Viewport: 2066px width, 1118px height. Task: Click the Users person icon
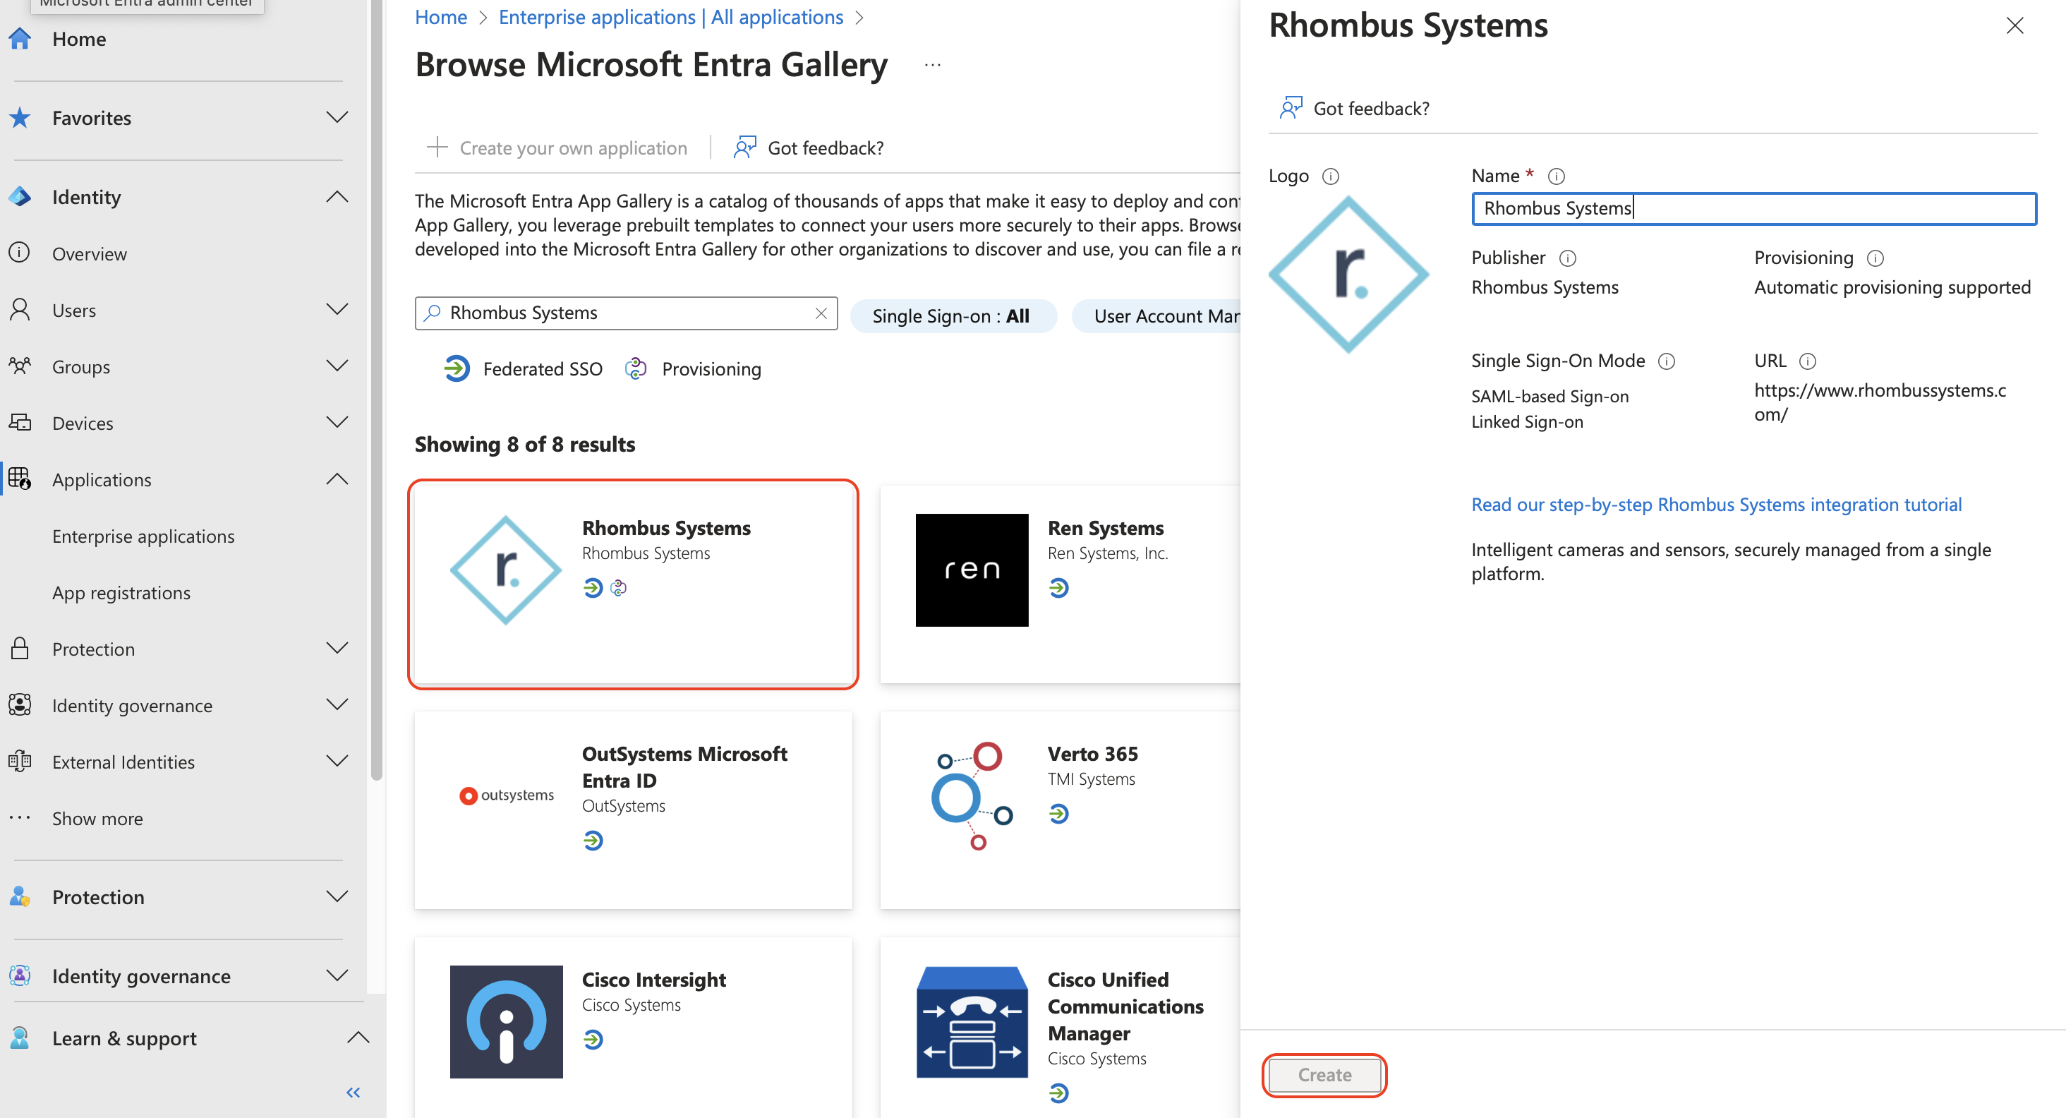tap(20, 310)
